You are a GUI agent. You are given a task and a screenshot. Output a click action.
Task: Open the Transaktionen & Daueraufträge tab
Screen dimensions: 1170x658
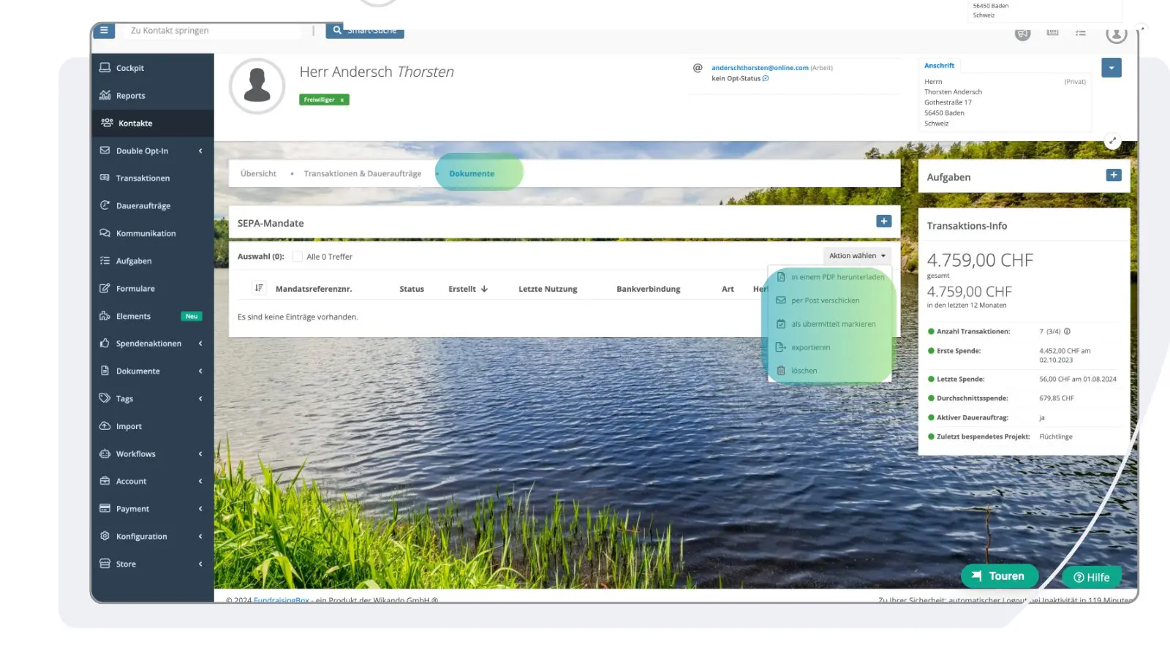tap(362, 174)
